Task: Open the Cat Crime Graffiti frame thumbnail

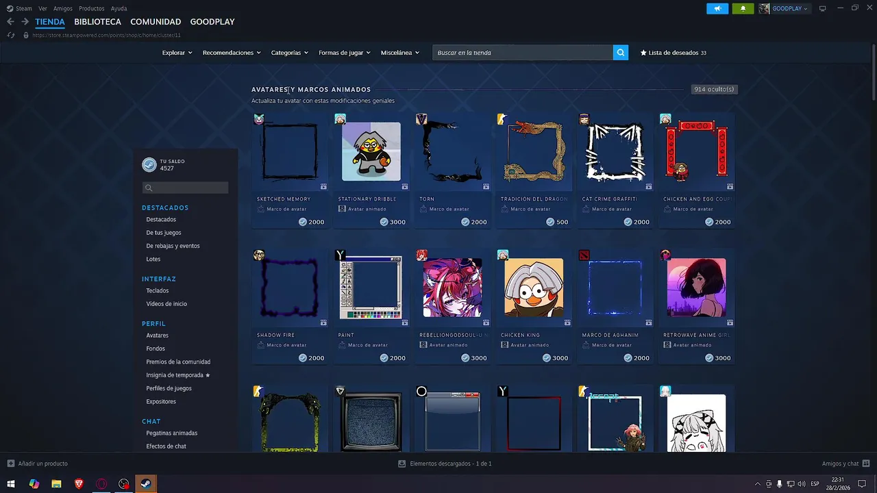Action: (x=615, y=151)
